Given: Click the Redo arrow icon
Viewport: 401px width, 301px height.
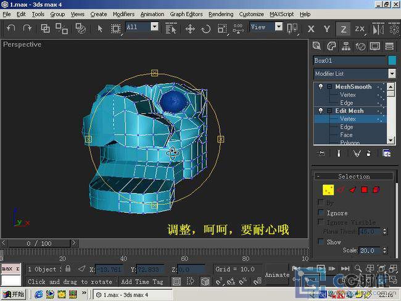Looking at the screenshot, I should tap(27, 28).
